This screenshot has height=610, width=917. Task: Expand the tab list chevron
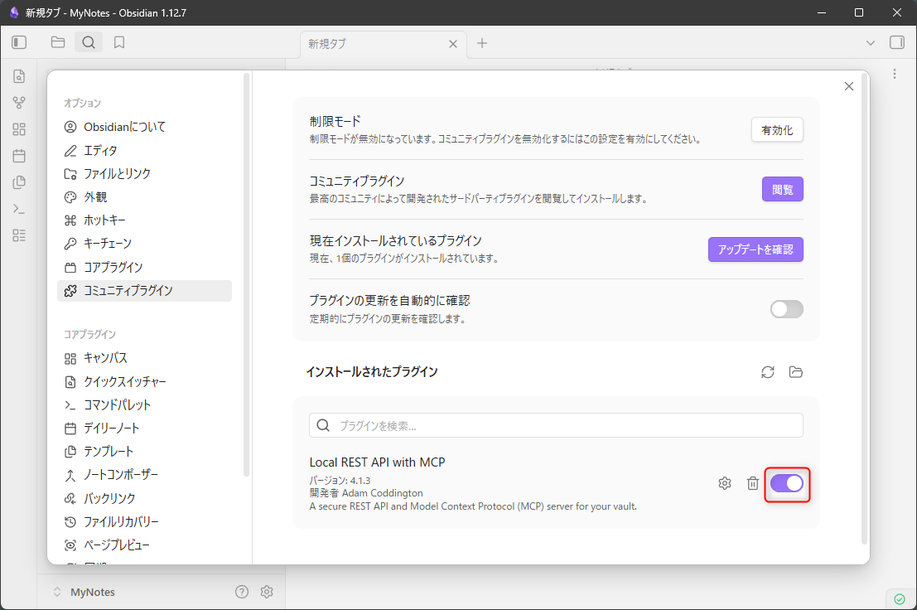tap(871, 43)
